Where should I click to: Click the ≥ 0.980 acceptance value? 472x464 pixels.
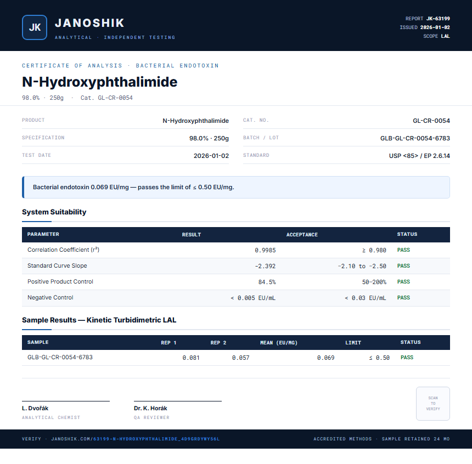tap(374, 250)
